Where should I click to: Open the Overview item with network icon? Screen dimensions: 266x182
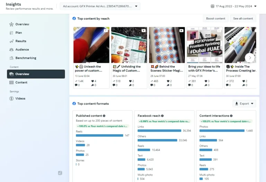[19, 24]
